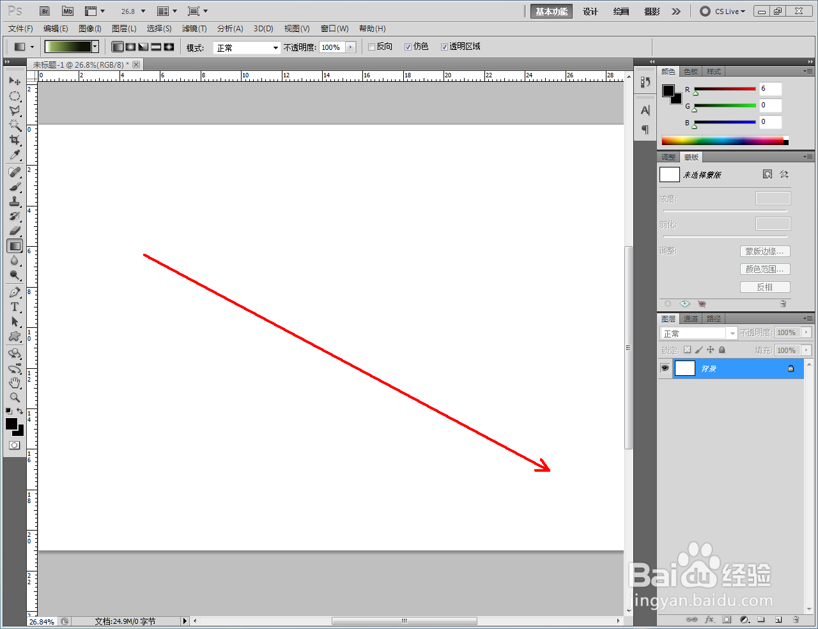
Task: Click the 设计 workspace button
Action: click(x=590, y=12)
